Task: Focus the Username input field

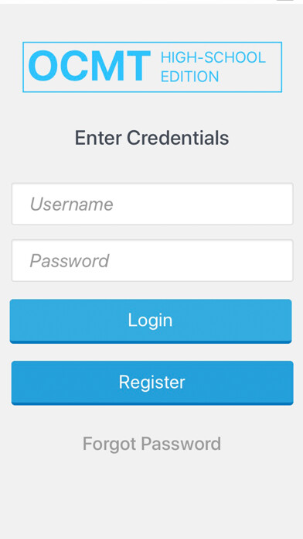Action: tap(152, 204)
